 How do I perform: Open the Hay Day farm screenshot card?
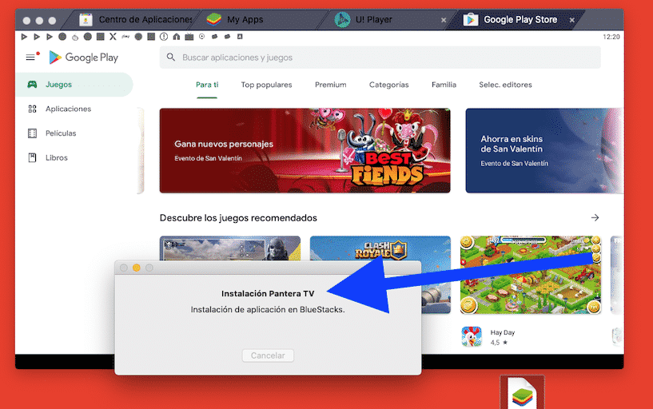(x=531, y=275)
